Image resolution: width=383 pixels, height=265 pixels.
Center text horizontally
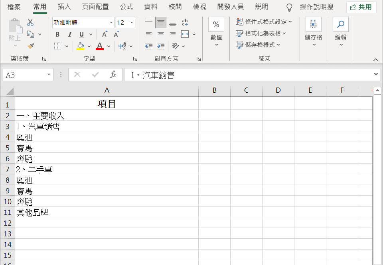(161, 34)
